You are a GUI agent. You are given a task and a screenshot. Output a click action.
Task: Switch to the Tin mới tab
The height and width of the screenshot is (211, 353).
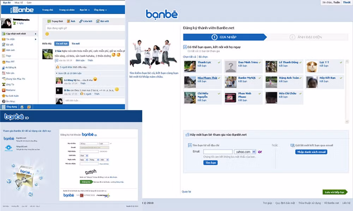coord(76,44)
